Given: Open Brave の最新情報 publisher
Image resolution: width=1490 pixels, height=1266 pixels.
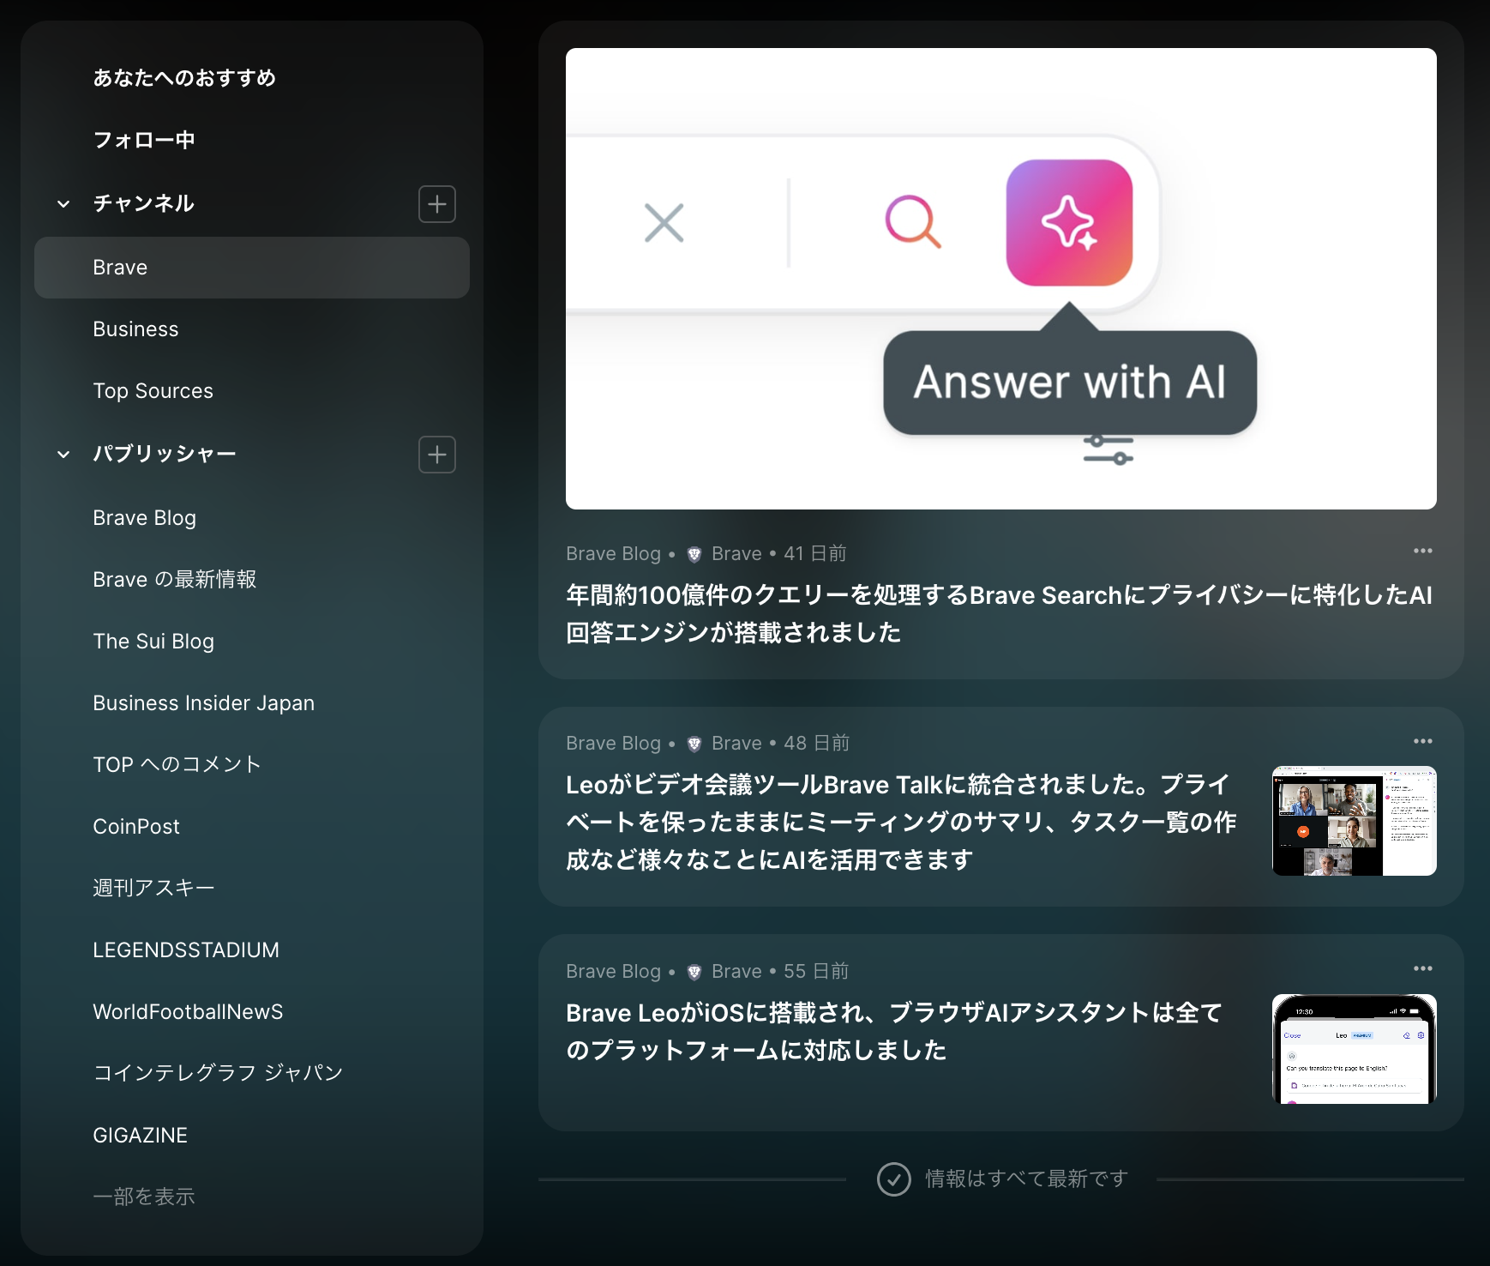Looking at the screenshot, I should [x=252, y=580].
